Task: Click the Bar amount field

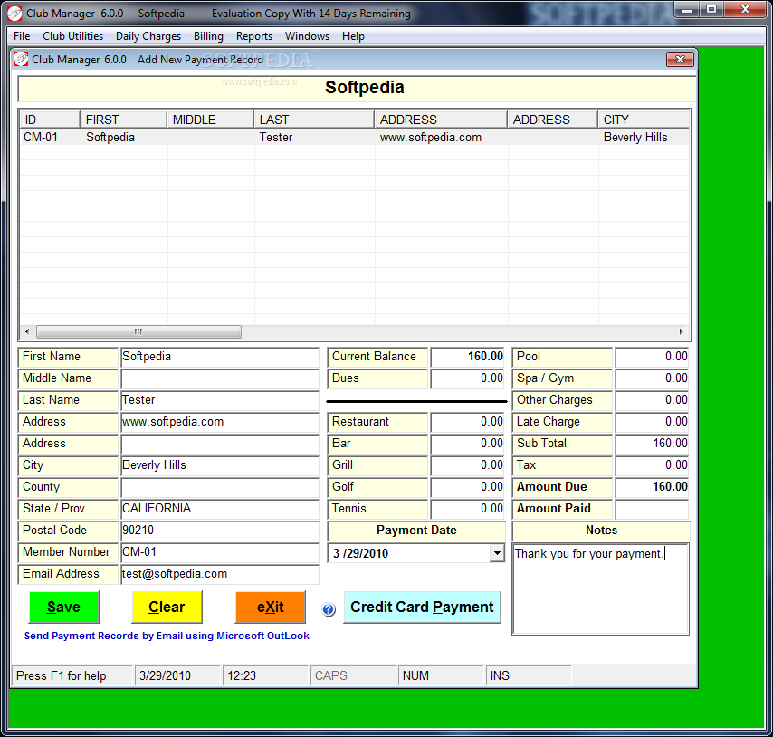Action: 468,444
